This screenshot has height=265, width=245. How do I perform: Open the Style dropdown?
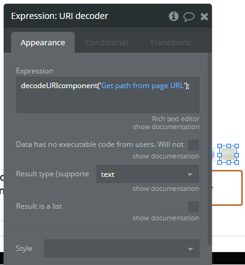[x=122, y=248]
